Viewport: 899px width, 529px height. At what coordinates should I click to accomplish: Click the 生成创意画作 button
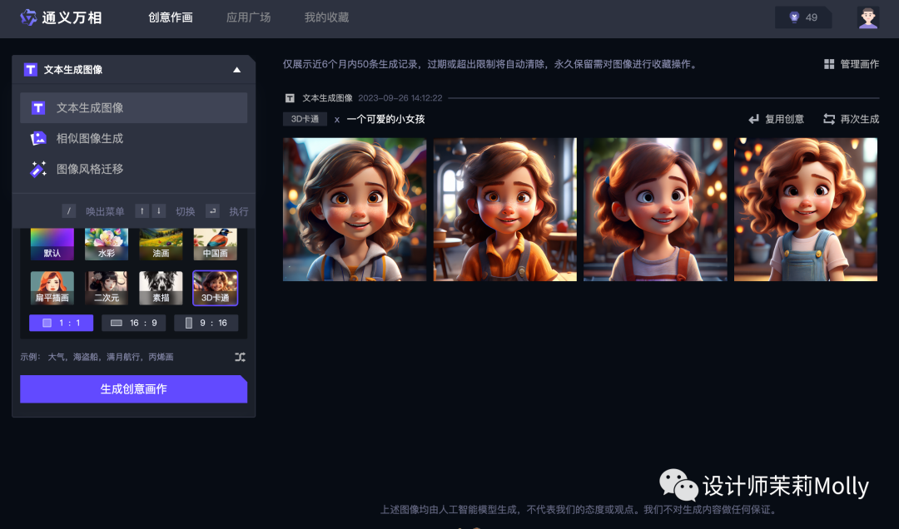133,388
